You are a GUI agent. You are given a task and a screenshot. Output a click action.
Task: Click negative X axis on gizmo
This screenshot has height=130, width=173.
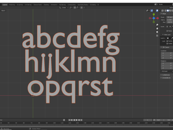tap(150, 18)
